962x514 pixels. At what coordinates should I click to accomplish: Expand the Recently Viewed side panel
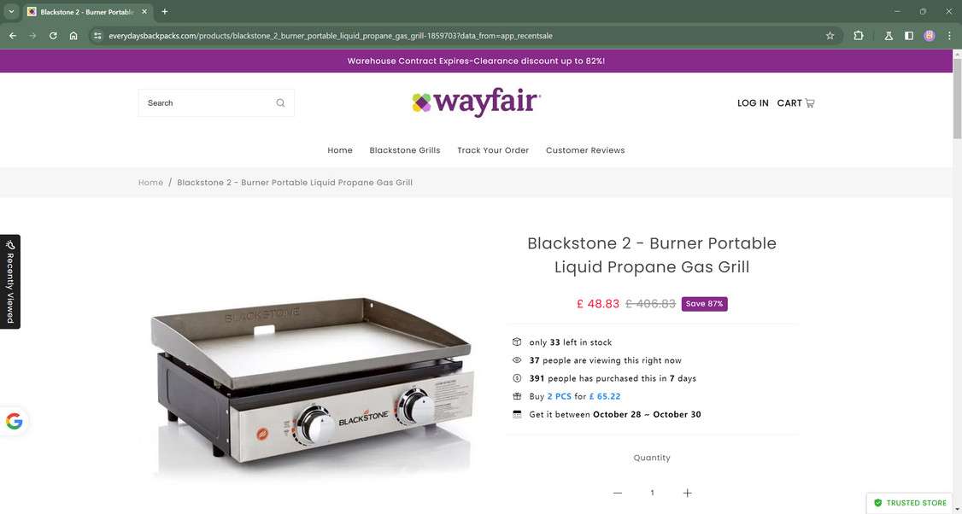10,282
